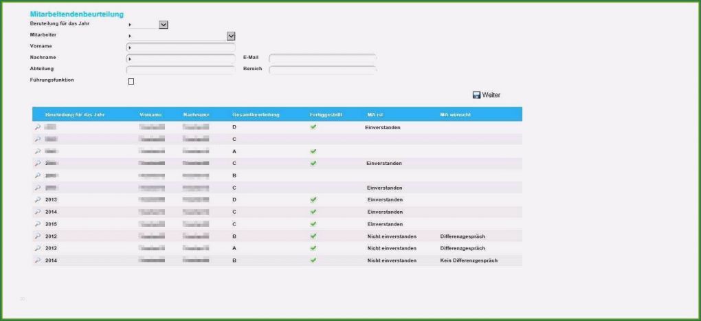Click the magnifier icon for the 2013 row

pos(38,200)
